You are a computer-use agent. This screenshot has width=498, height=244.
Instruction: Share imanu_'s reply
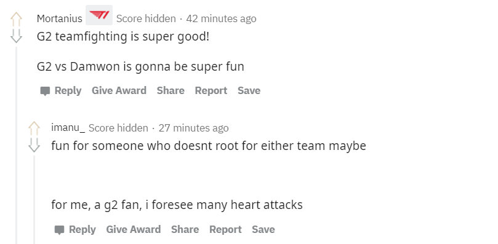pos(185,229)
